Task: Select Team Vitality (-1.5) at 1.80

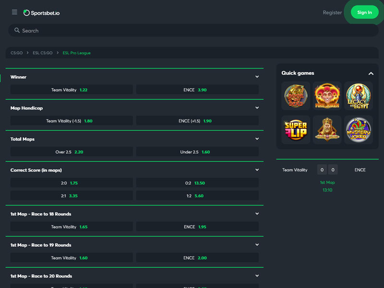Action: [x=72, y=121]
